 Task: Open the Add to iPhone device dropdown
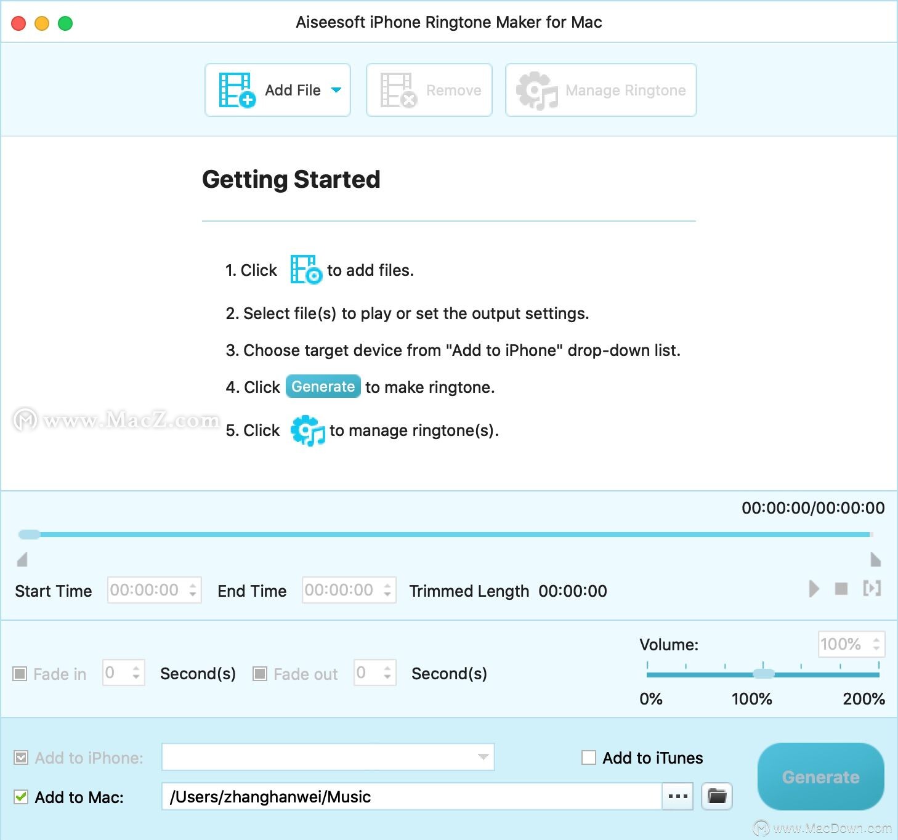click(328, 757)
